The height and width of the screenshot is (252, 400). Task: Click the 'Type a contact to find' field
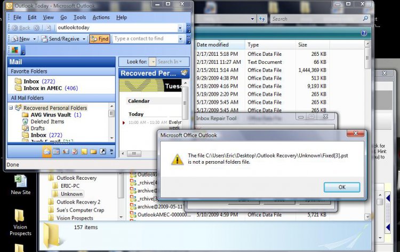[145, 39]
